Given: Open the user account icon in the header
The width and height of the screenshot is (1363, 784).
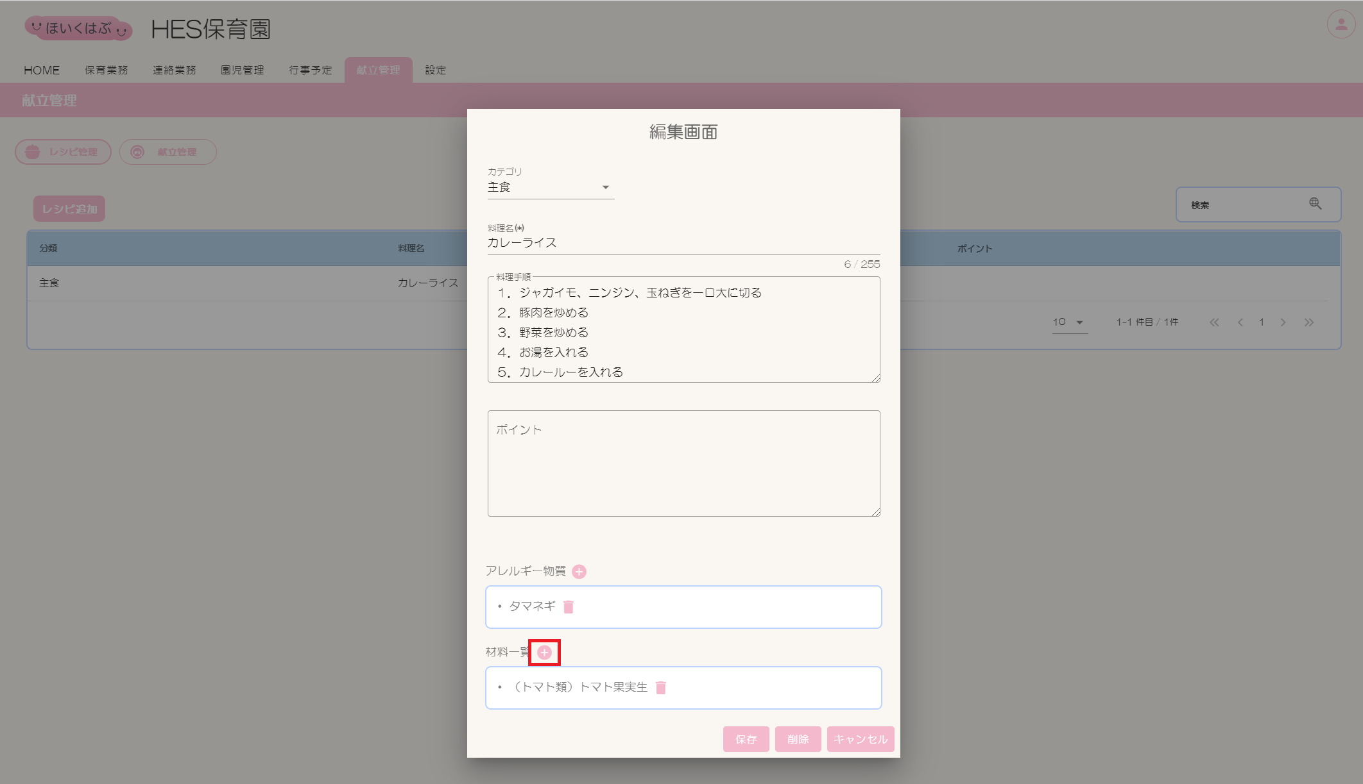Looking at the screenshot, I should click(1341, 25).
